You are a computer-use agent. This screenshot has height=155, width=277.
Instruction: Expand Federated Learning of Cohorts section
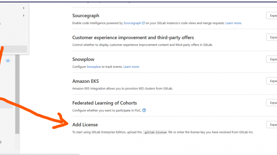click(x=272, y=103)
